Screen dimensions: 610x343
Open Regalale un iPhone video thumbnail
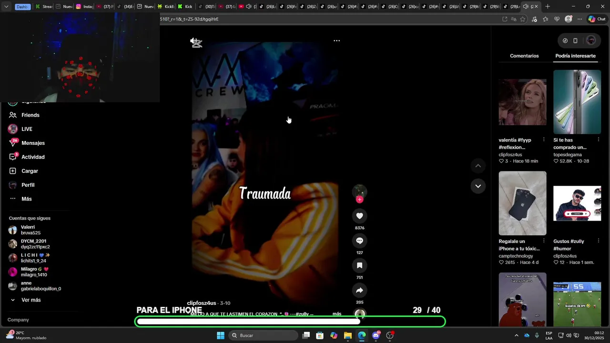(522, 203)
